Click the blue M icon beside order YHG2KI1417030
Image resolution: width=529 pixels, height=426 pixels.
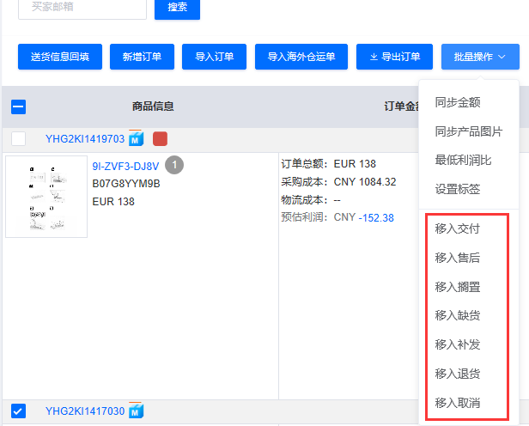coord(136,411)
